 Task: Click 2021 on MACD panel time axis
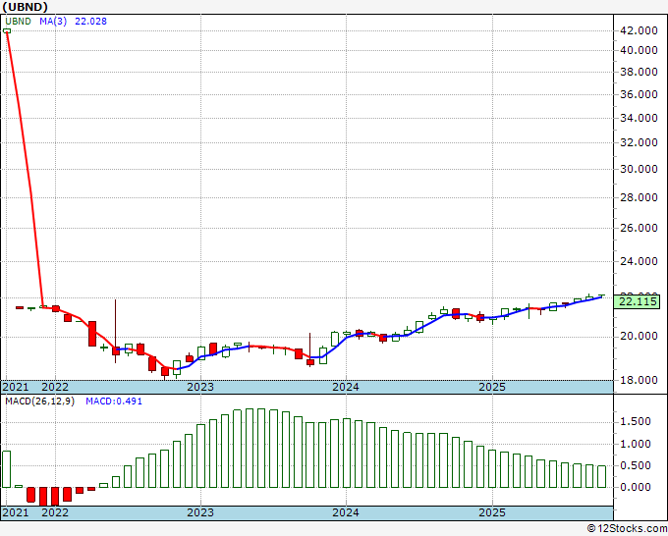tap(16, 512)
